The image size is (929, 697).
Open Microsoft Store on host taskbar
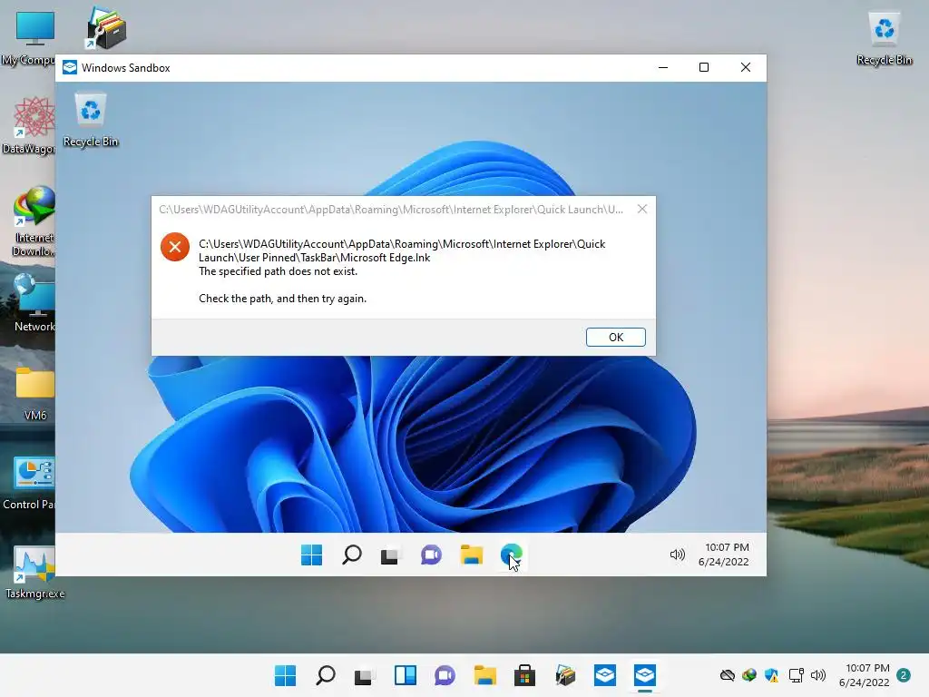pyautogui.click(x=524, y=675)
